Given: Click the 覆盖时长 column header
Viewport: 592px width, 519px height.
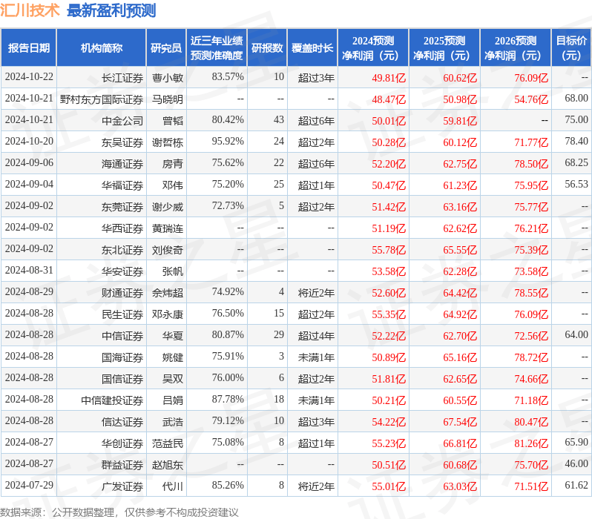Looking at the screenshot, I should [312, 48].
